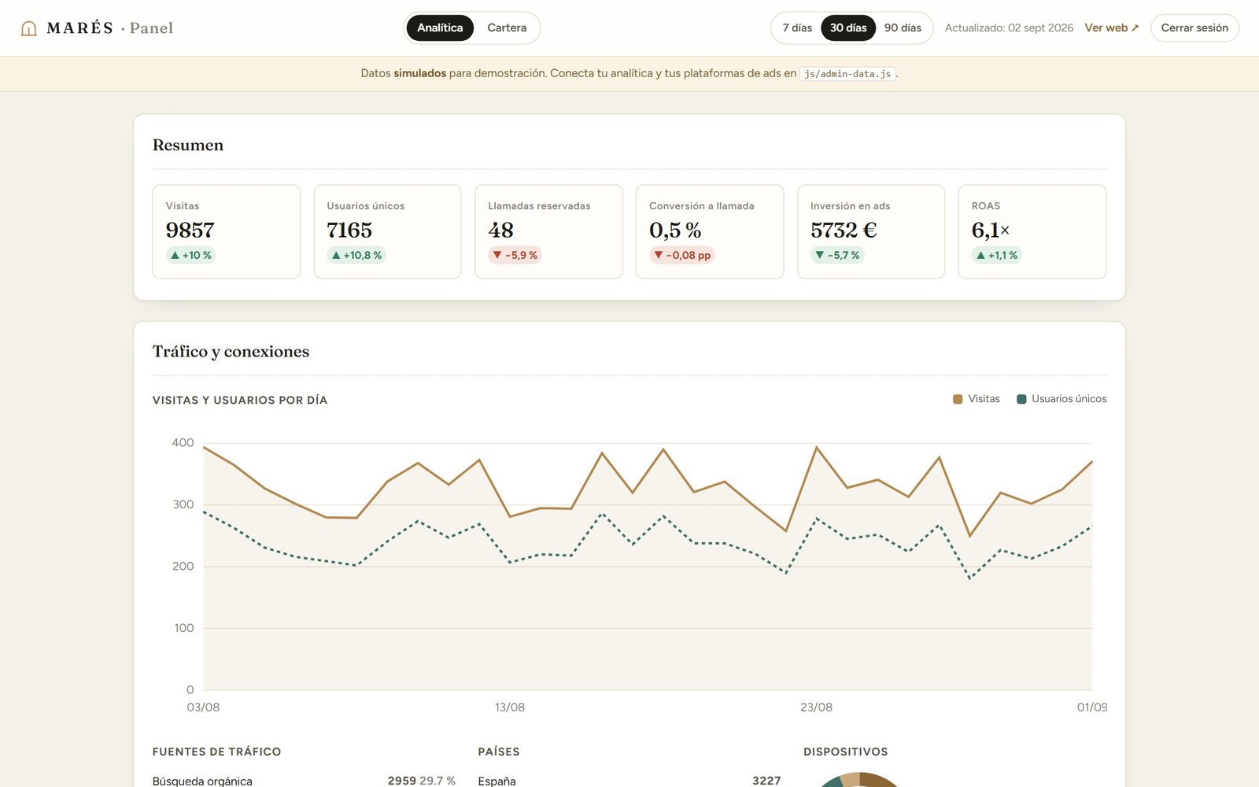Screen dimensions: 1259x787
Task: Click the 23/08 x-axis date label
Action: click(816, 708)
